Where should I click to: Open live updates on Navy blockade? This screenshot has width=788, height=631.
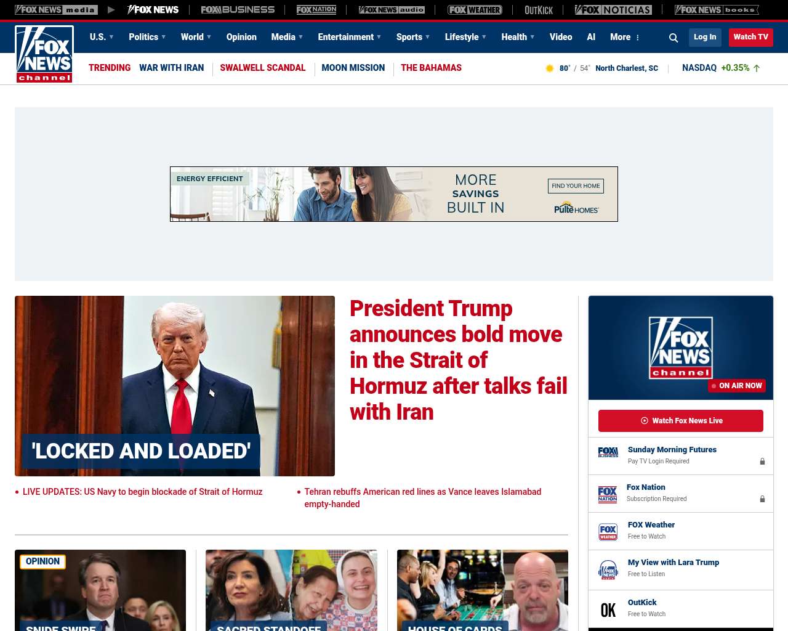pos(142,492)
